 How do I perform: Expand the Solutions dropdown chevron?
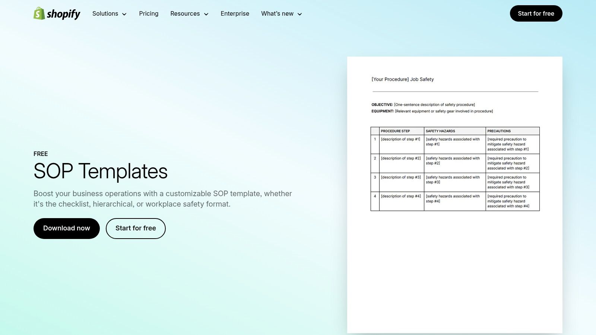tap(124, 14)
